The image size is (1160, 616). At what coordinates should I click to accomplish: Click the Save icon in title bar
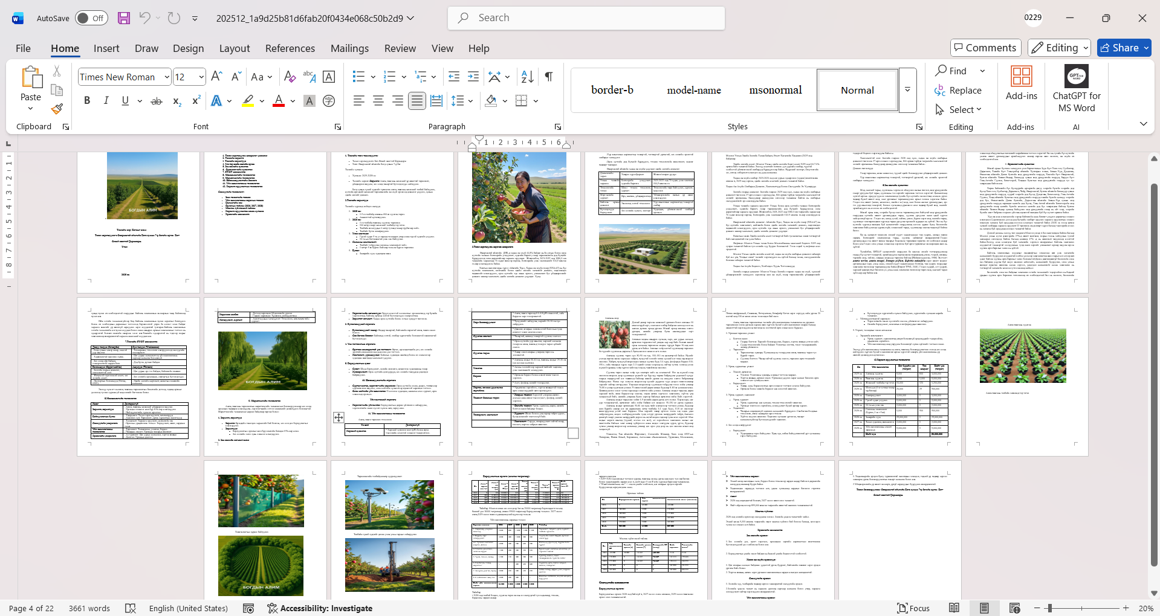(124, 18)
